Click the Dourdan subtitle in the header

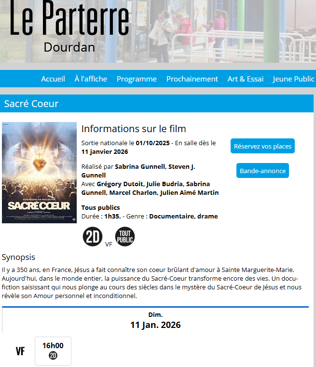pos(69,47)
